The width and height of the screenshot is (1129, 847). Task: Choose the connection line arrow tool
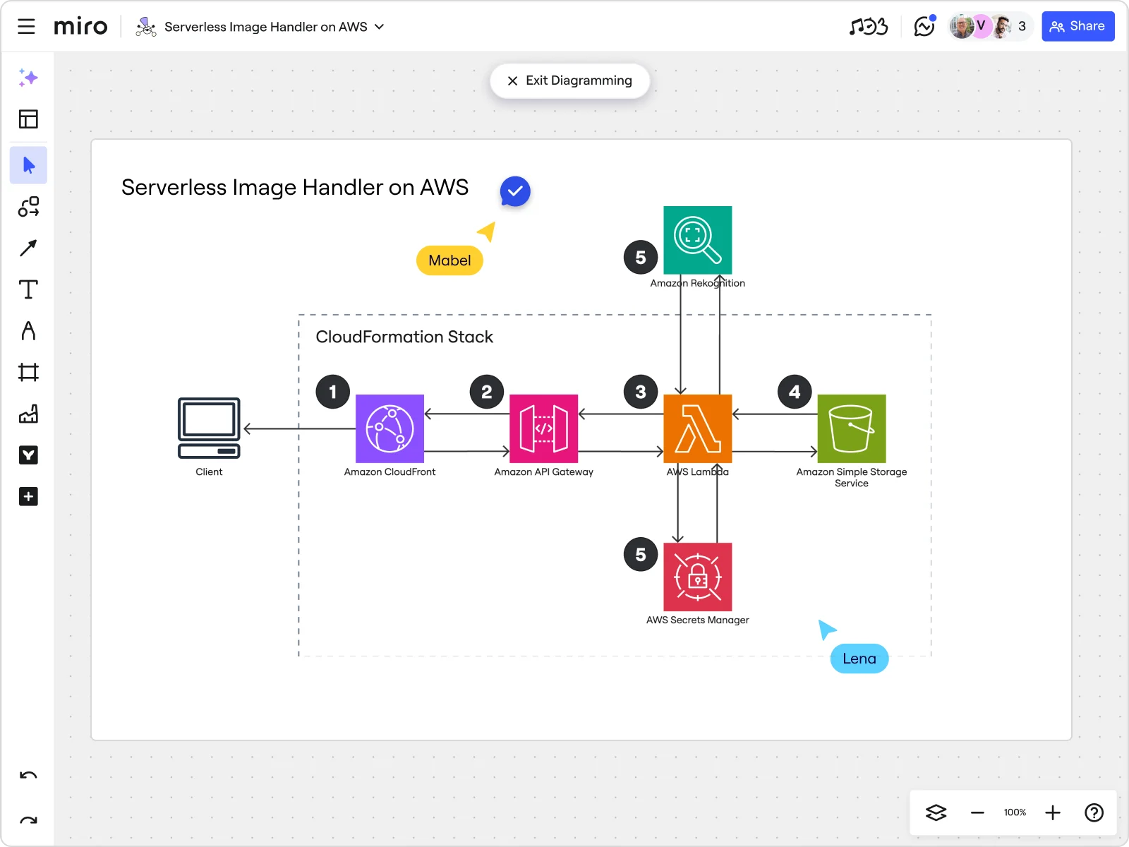pyautogui.click(x=28, y=248)
